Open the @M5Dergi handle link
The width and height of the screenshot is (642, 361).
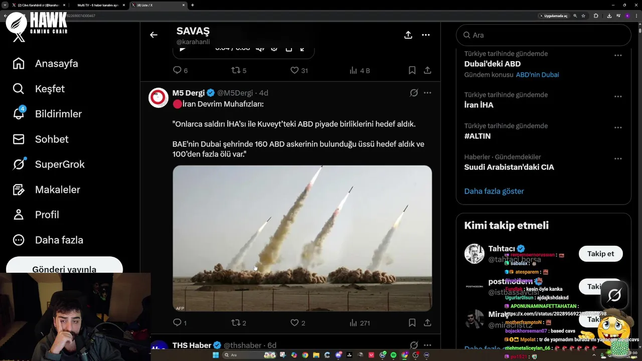(235, 93)
